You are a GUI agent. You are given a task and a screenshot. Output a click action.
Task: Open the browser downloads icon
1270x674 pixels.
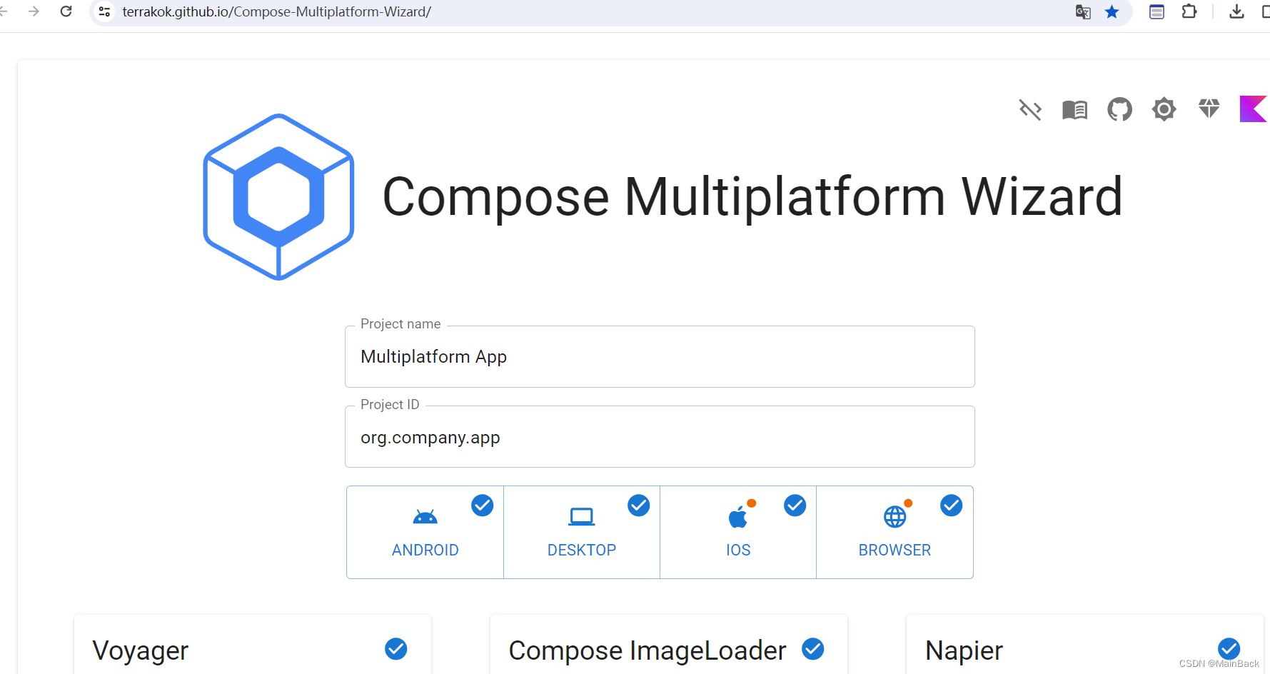(x=1237, y=11)
